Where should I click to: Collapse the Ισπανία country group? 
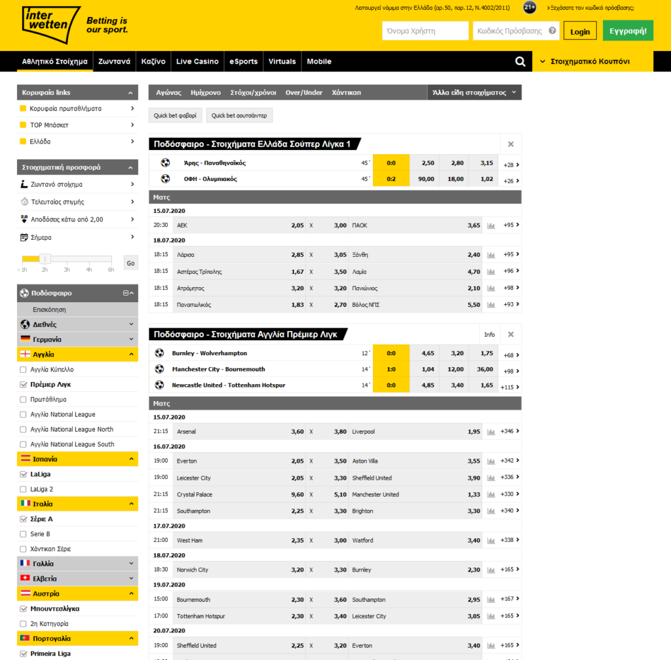(131, 459)
